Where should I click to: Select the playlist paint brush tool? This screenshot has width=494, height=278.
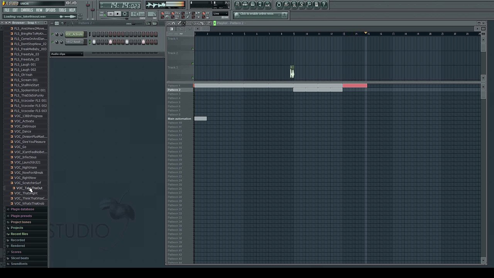[x=184, y=23]
